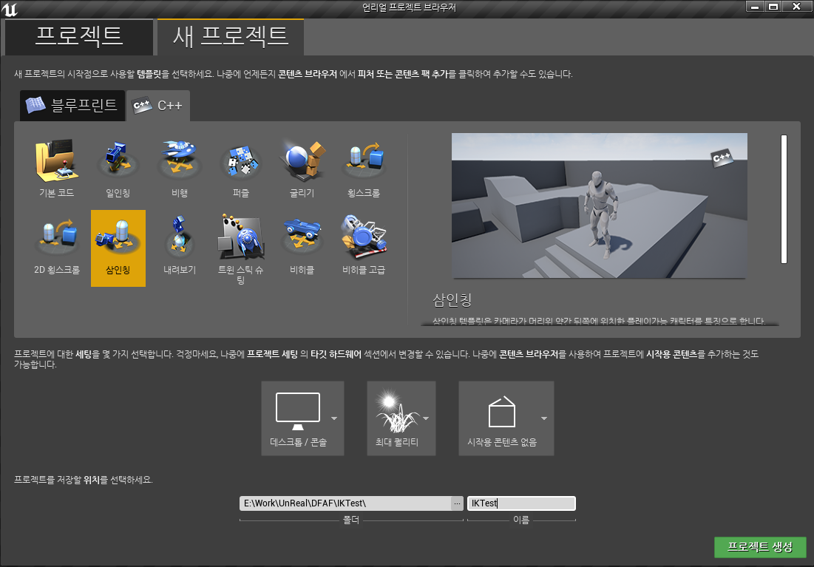
Task: Open the 데스크톱 / 콘솔 dropdown arrow
Action: [334, 418]
